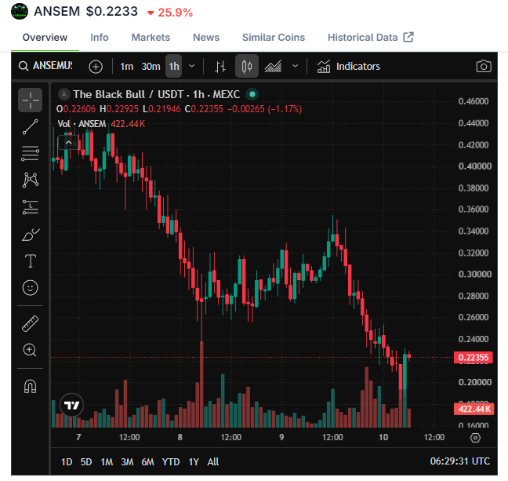Set interval to 30m

pyautogui.click(x=151, y=67)
